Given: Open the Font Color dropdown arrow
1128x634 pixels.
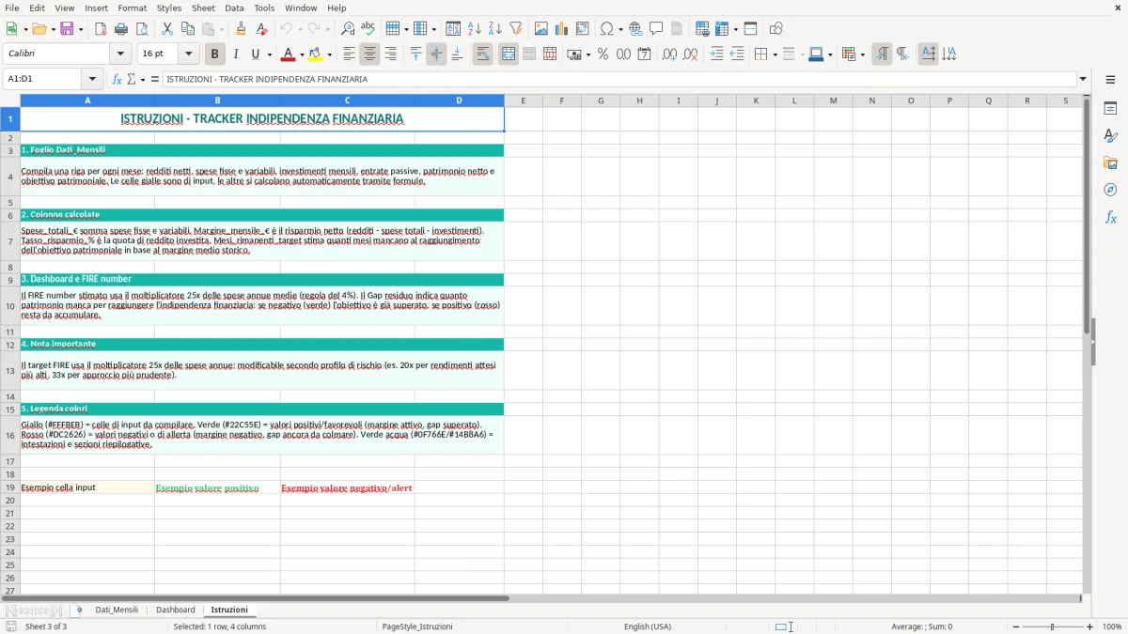Looking at the screenshot, I should [301, 54].
